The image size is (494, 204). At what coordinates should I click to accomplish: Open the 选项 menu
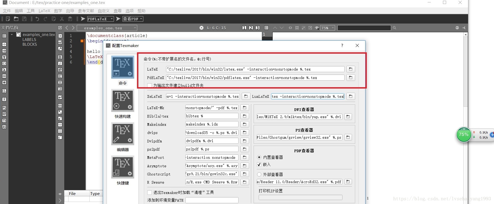(x=130, y=11)
